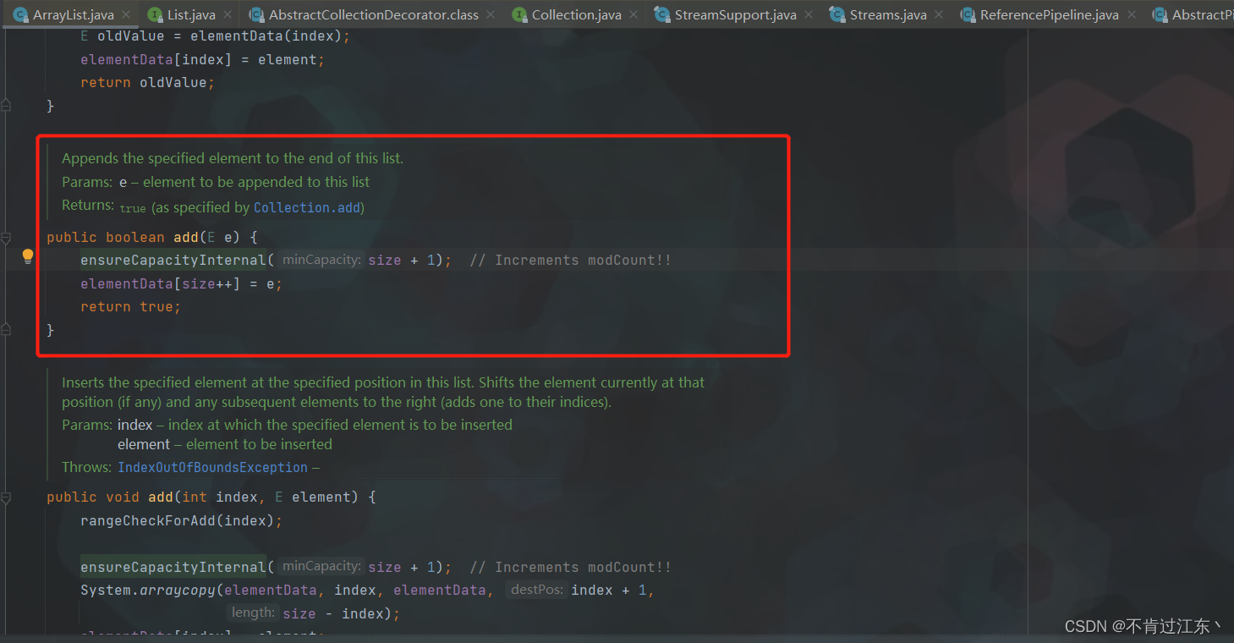Click the 'public boolean add(E e)' signature
Image resolution: width=1234 pixels, height=643 pixels.
[143, 237]
